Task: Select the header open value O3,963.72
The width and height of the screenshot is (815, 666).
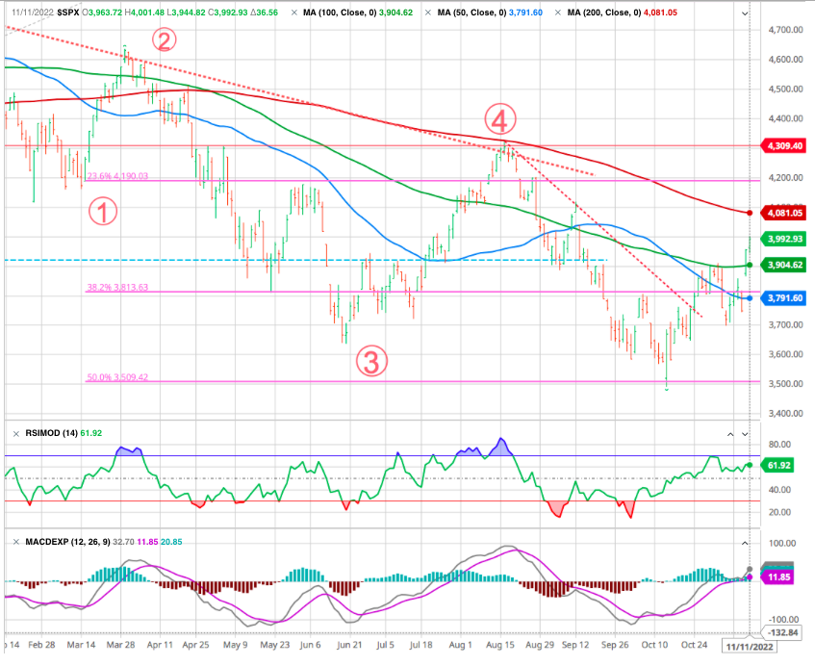Action: [102, 13]
